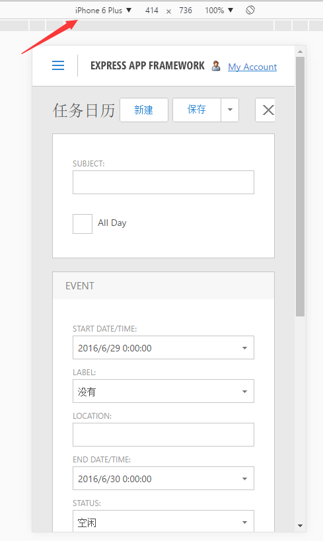Click the 2016/6/29 0:00:00 start value

coord(114,348)
